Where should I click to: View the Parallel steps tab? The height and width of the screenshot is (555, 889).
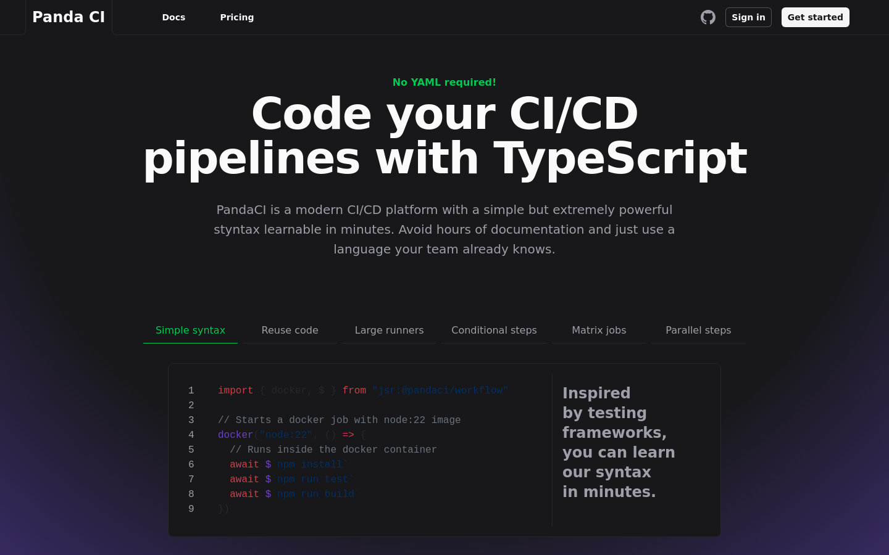(698, 331)
